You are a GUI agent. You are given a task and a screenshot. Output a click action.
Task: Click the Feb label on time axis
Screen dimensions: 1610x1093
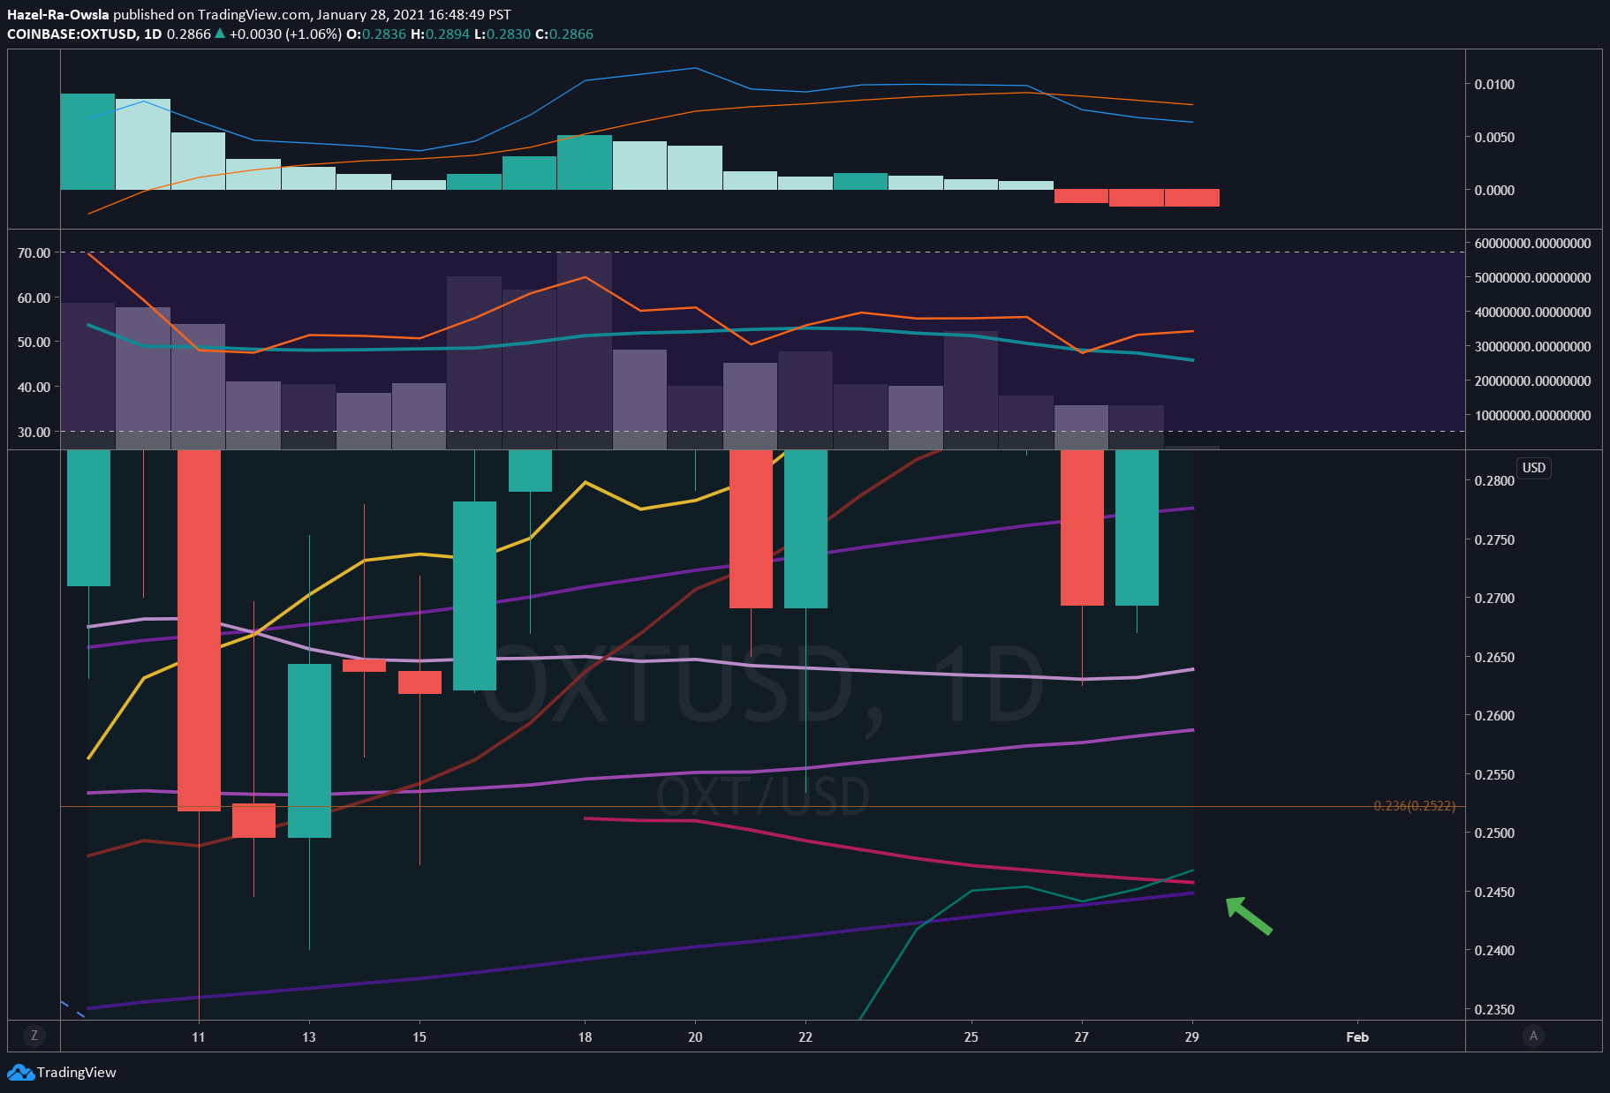pyautogui.click(x=1357, y=1036)
